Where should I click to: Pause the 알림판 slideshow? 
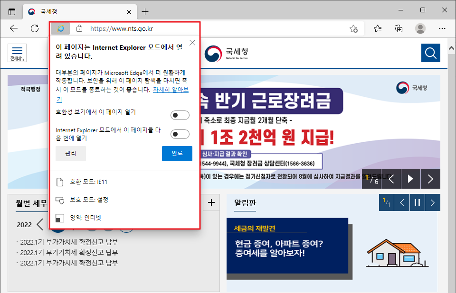tap(417, 202)
